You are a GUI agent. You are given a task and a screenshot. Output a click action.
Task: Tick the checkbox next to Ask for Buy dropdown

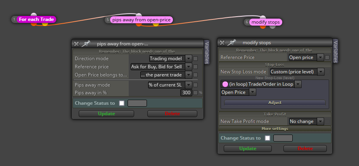pyautogui.click(x=195, y=67)
